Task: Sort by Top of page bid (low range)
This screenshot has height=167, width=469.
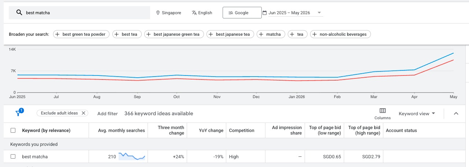Action: [x=325, y=130]
